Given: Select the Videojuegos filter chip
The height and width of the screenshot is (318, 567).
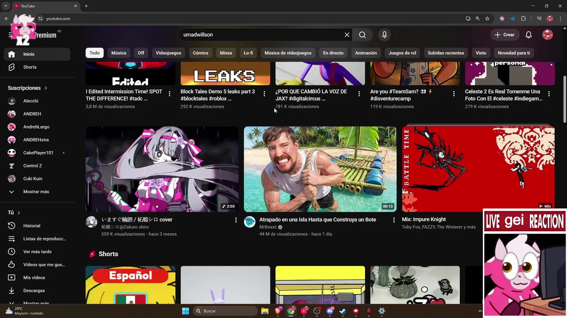Looking at the screenshot, I should [x=168, y=53].
